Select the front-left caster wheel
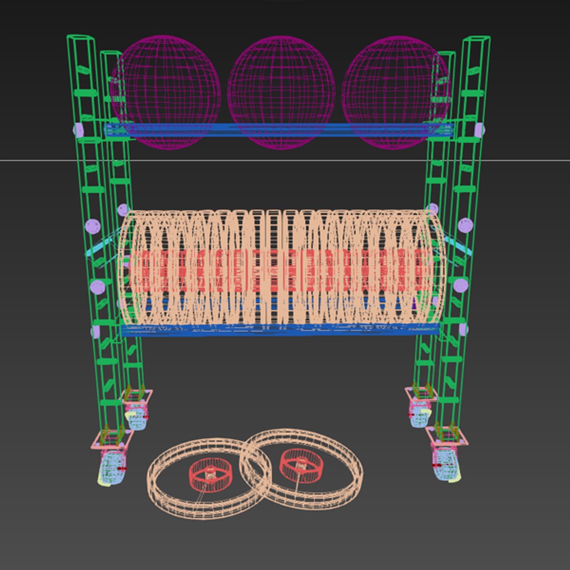 (113, 467)
